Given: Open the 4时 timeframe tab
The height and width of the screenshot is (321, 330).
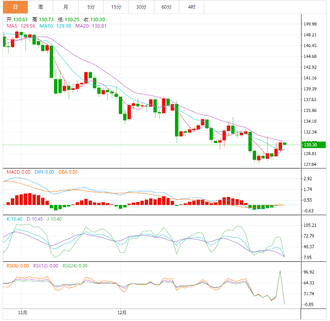Looking at the screenshot, I should (x=191, y=7).
